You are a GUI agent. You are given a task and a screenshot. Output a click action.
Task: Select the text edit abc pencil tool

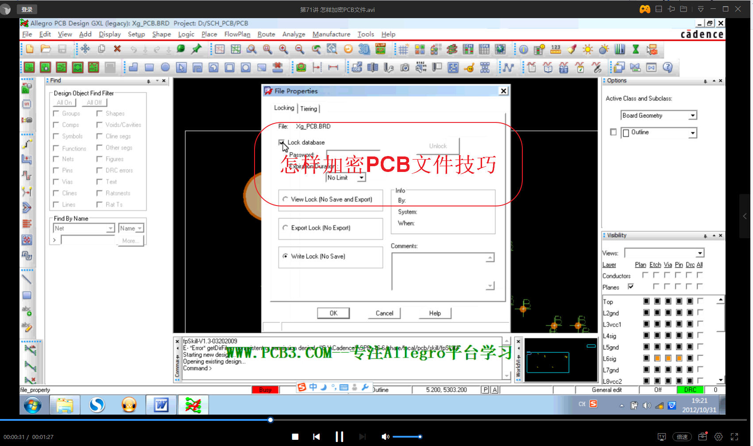[x=27, y=327]
